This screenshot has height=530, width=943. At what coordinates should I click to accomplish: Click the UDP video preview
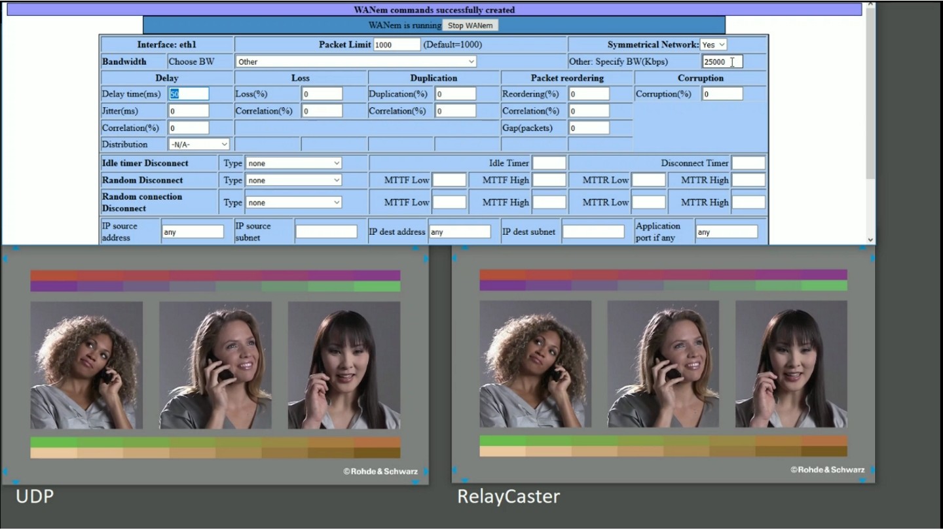coord(215,365)
